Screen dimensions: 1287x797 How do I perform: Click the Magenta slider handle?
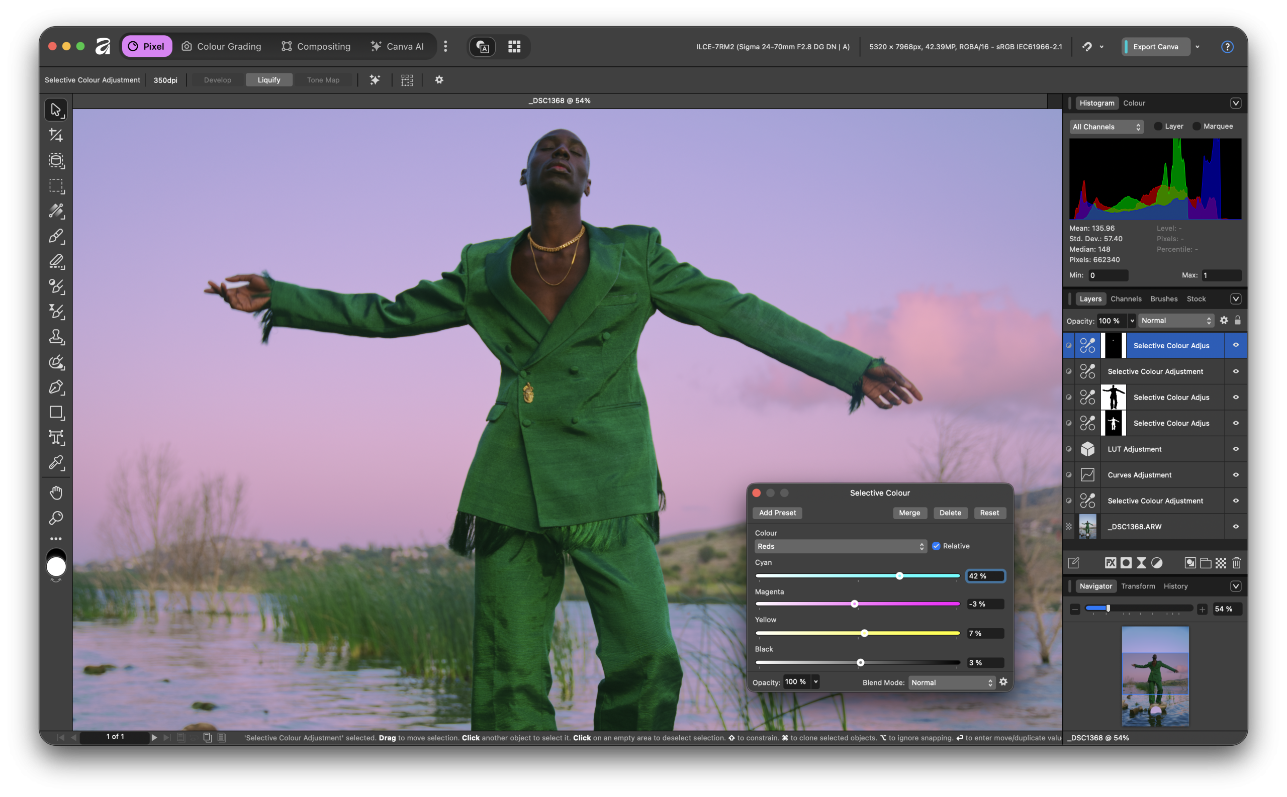click(855, 604)
